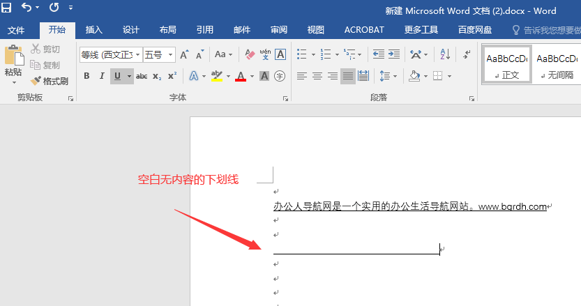Open highlight color dropdown arrow
Image resolution: width=581 pixels, height=306 pixels.
coord(228,76)
